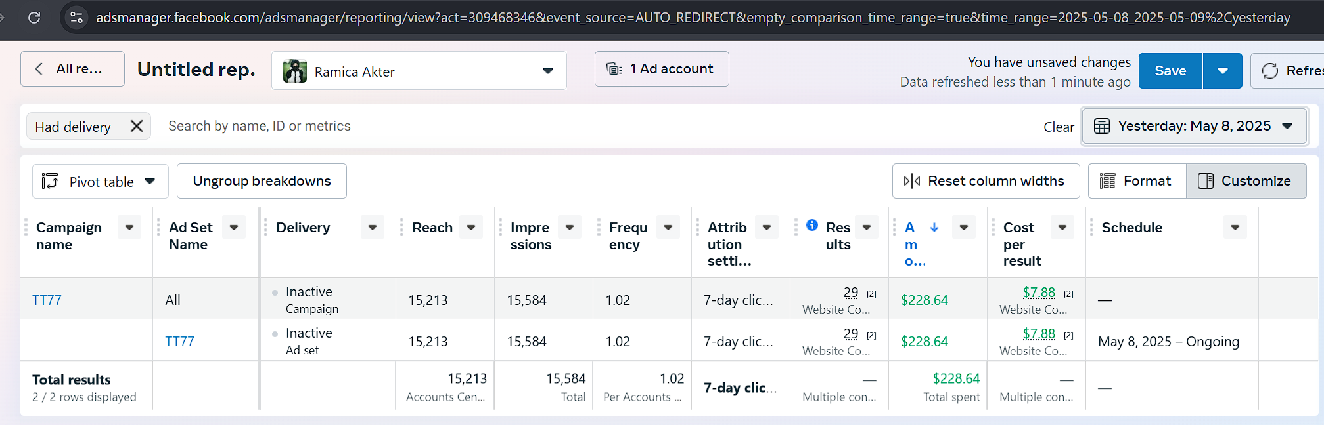Open the date range picker for Yesterday
Viewport: 1324px width, 425px height.
tap(1194, 126)
